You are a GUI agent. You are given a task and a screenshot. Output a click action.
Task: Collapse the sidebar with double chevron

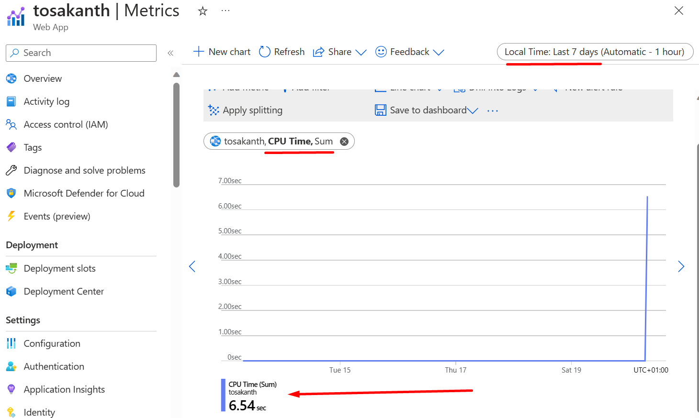(170, 53)
